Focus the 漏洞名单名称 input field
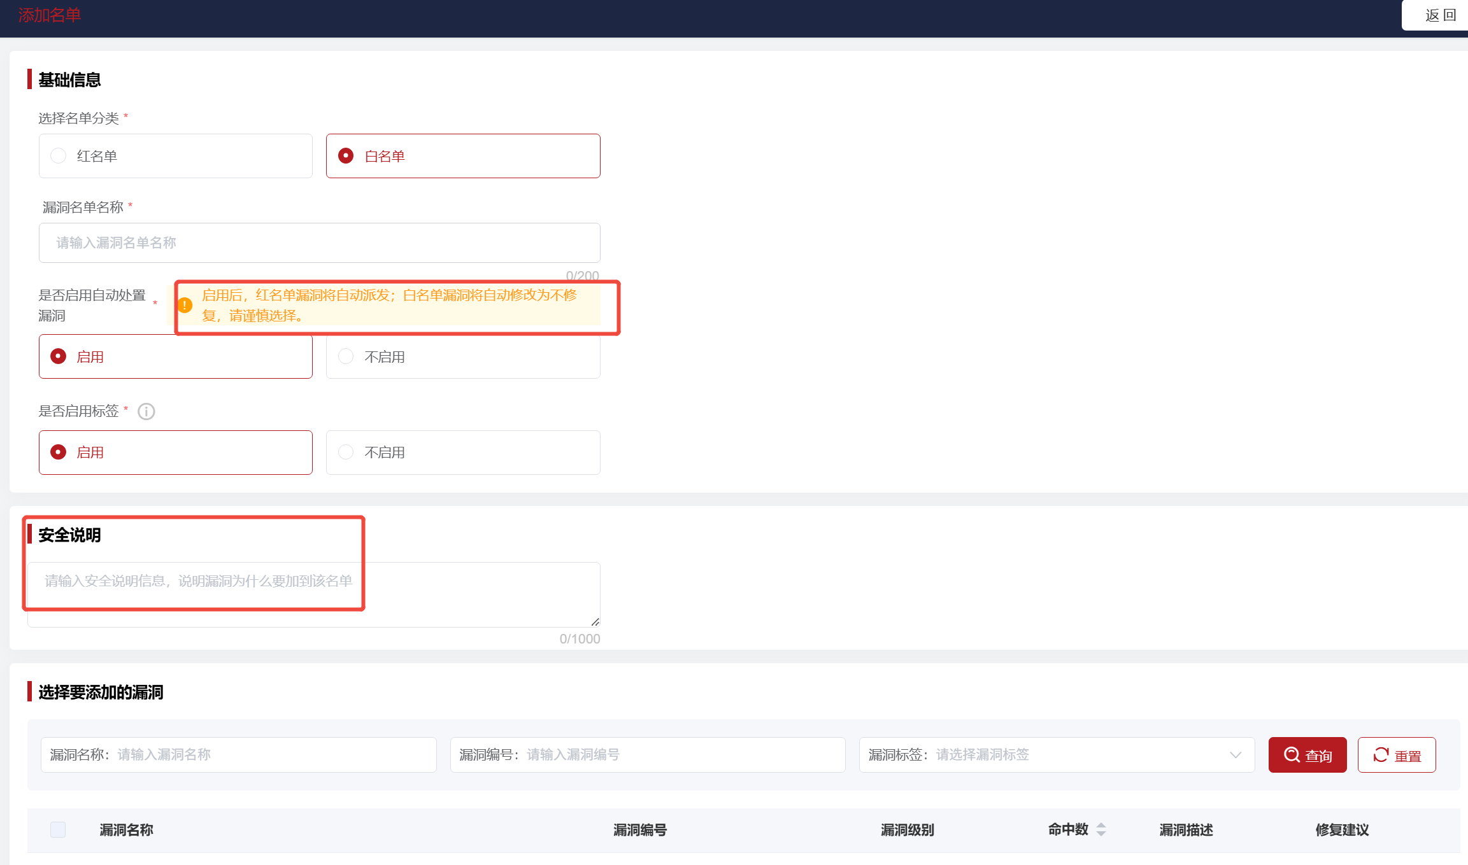This screenshot has height=865, width=1468. tap(318, 243)
